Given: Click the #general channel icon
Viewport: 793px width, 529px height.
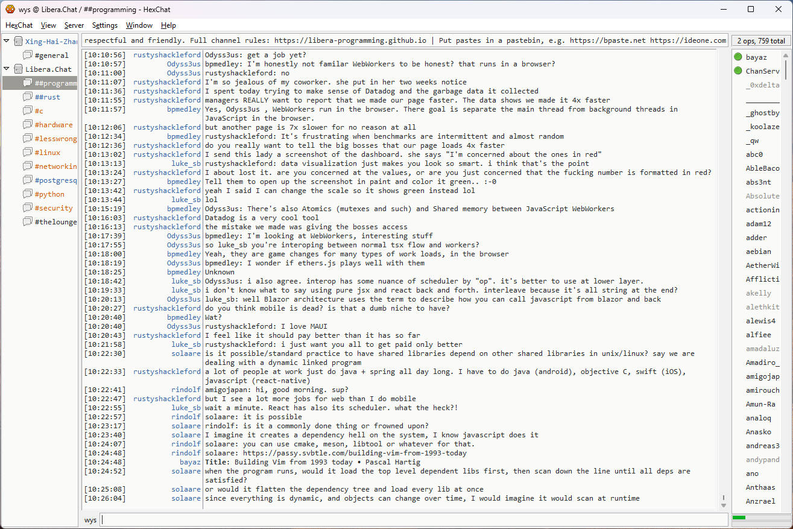Looking at the screenshot, I should click(28, 55).
